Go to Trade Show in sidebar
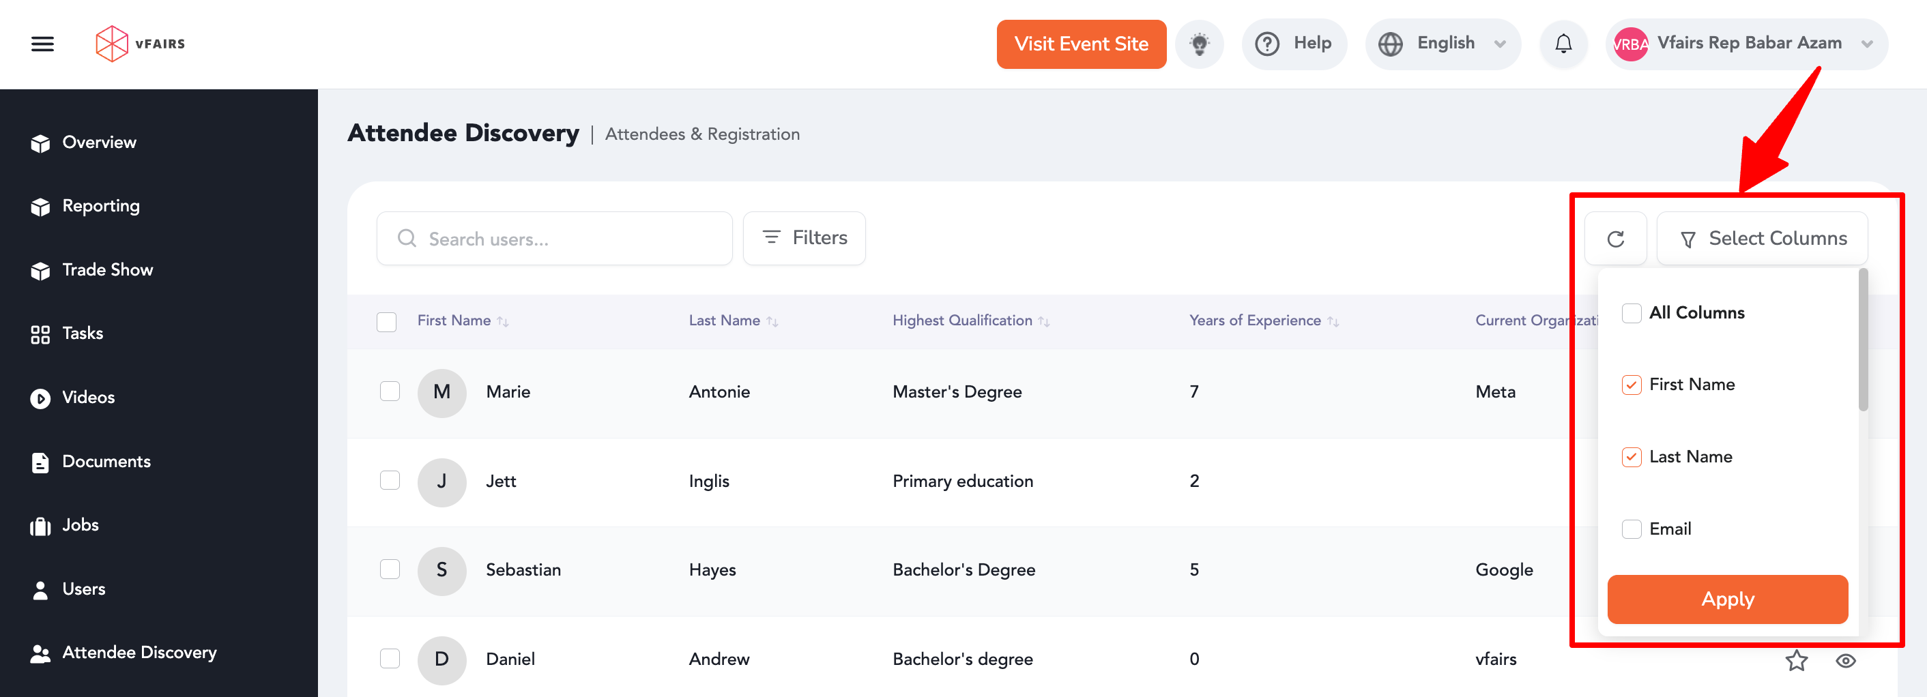Viewport: 1927px width, 697px height. [x=107, y=270]
